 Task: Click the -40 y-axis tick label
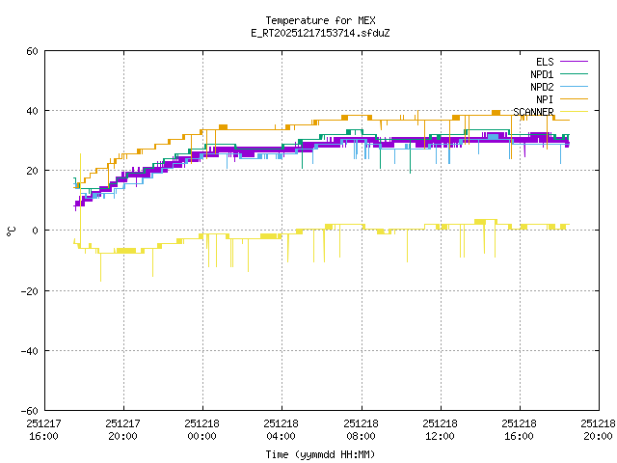click(x=30, y=350)
